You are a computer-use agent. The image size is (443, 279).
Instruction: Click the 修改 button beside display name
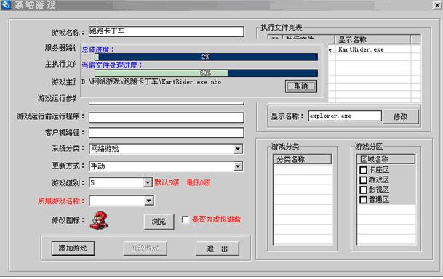pos(400,116)
